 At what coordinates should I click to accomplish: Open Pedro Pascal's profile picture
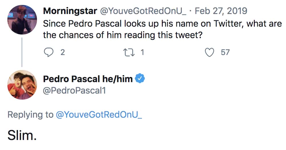[22, 85]
